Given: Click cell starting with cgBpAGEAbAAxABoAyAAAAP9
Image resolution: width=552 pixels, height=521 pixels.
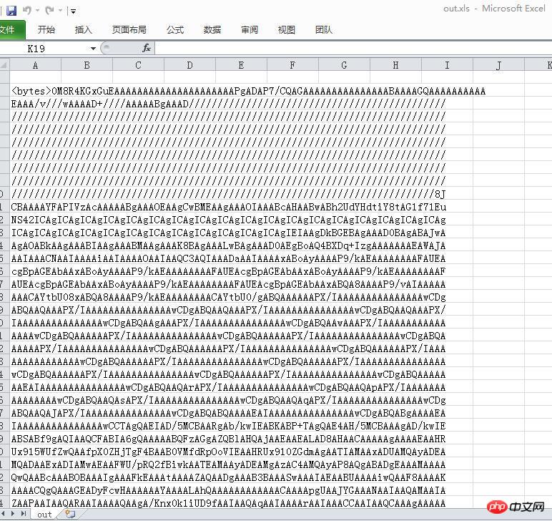Looking at the screenshot, I should click(228, 271).
